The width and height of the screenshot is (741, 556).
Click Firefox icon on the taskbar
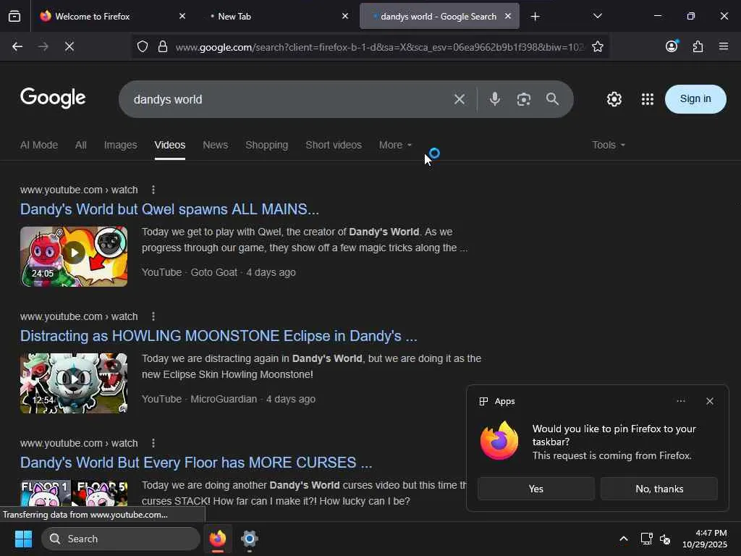(217, 539)
